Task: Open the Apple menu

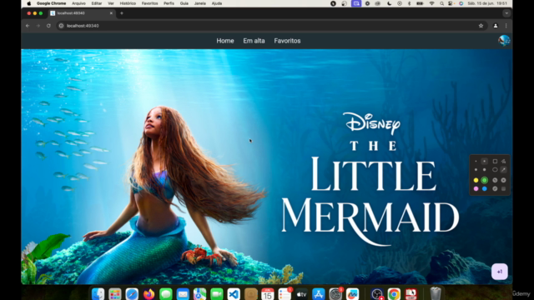Action: point(29,3)
